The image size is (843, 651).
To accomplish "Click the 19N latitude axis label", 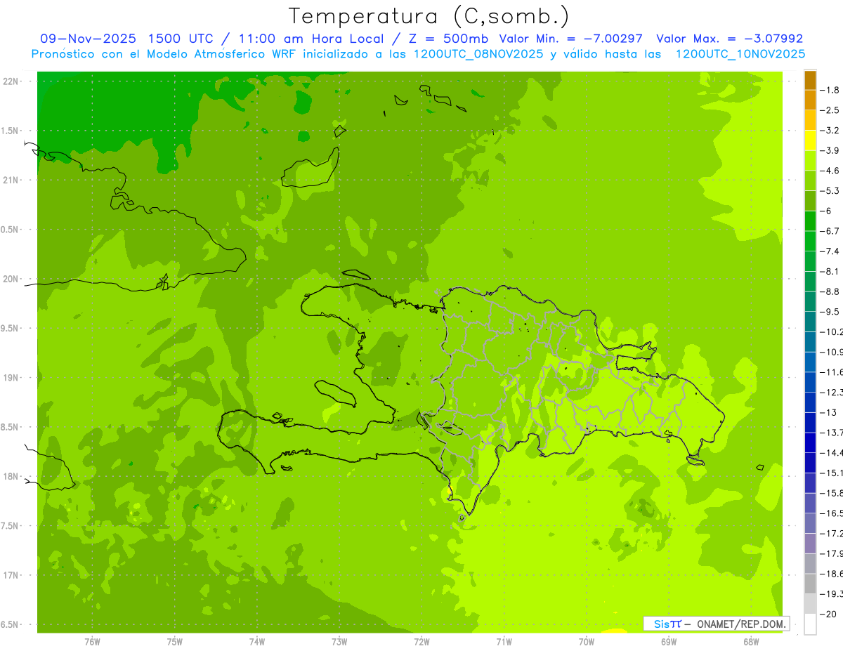I will coord(12,378).
